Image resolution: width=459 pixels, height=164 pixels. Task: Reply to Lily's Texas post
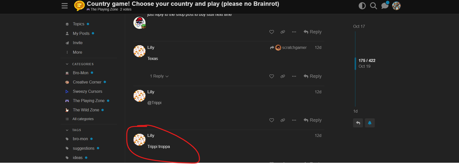coord(313,76)
